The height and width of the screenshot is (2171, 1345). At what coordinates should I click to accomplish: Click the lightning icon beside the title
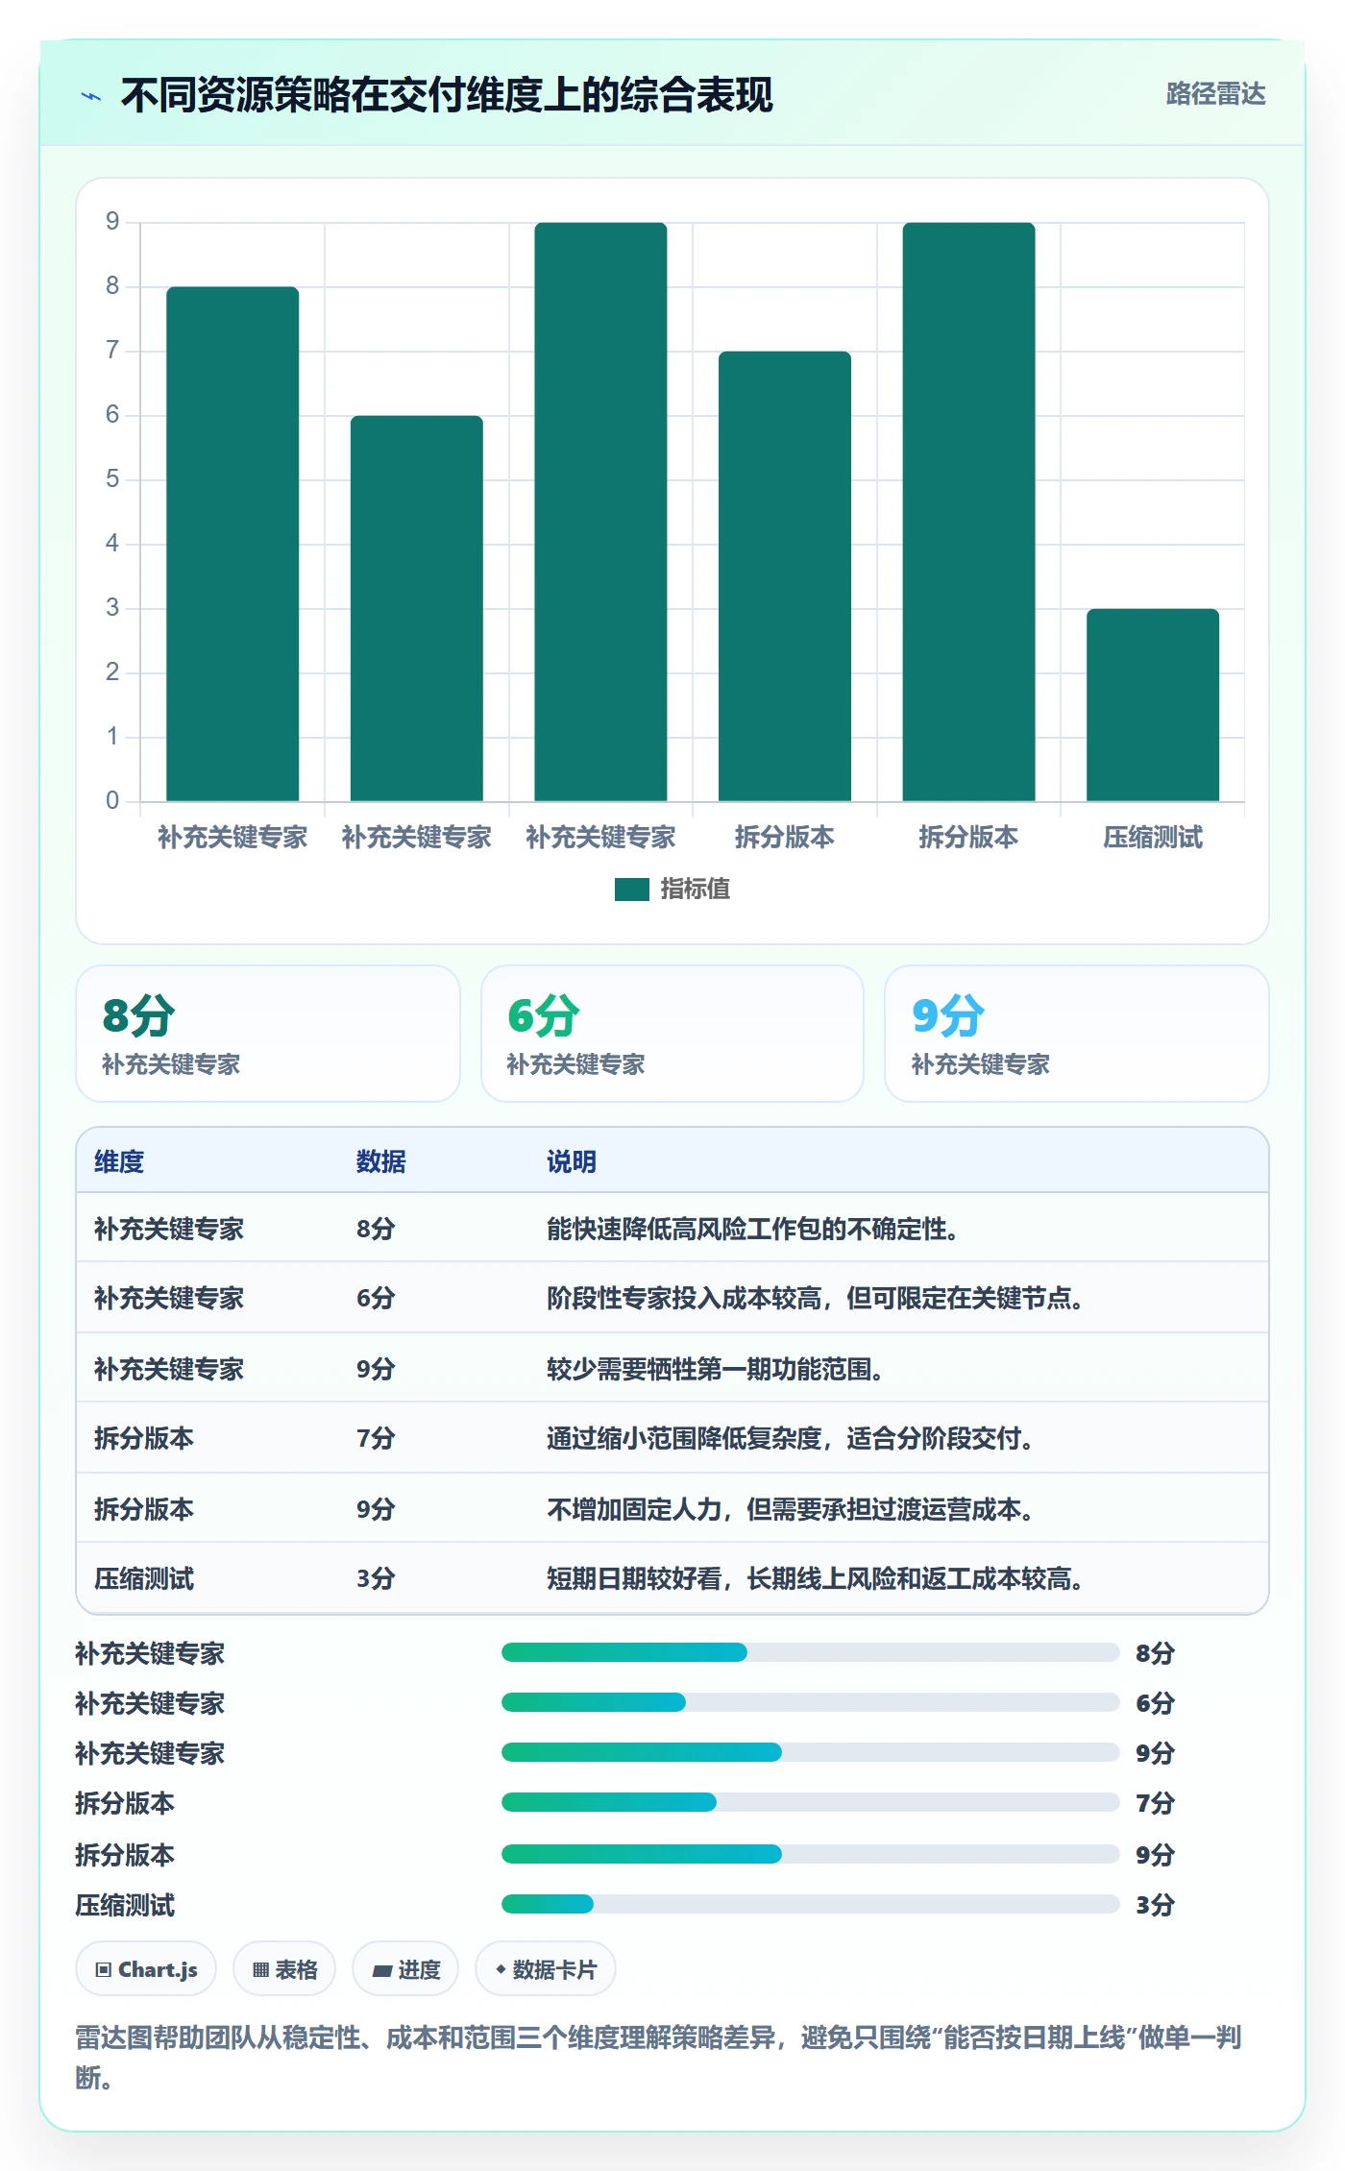91,96
